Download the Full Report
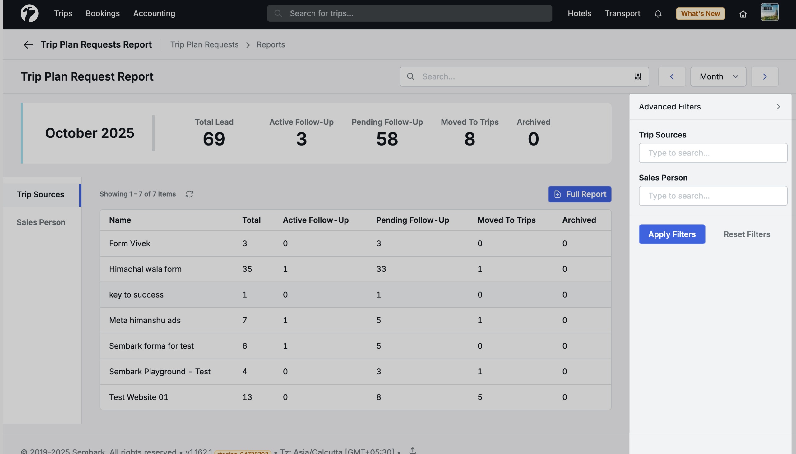 579,194
